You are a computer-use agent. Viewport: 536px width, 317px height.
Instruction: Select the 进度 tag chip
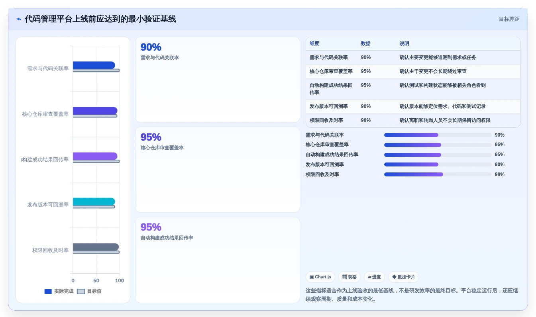[374, 277]
